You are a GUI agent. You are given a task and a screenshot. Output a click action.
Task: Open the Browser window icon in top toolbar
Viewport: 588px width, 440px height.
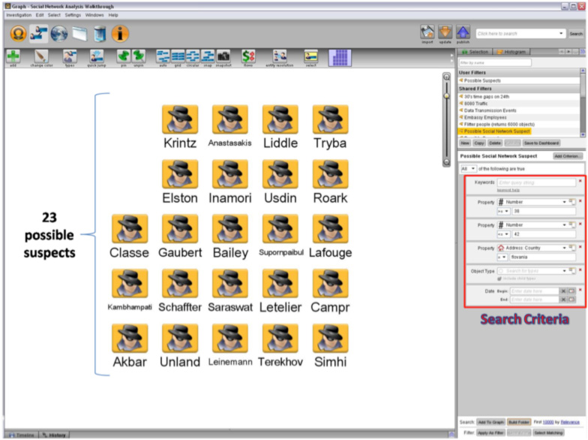tap(79, 34)
